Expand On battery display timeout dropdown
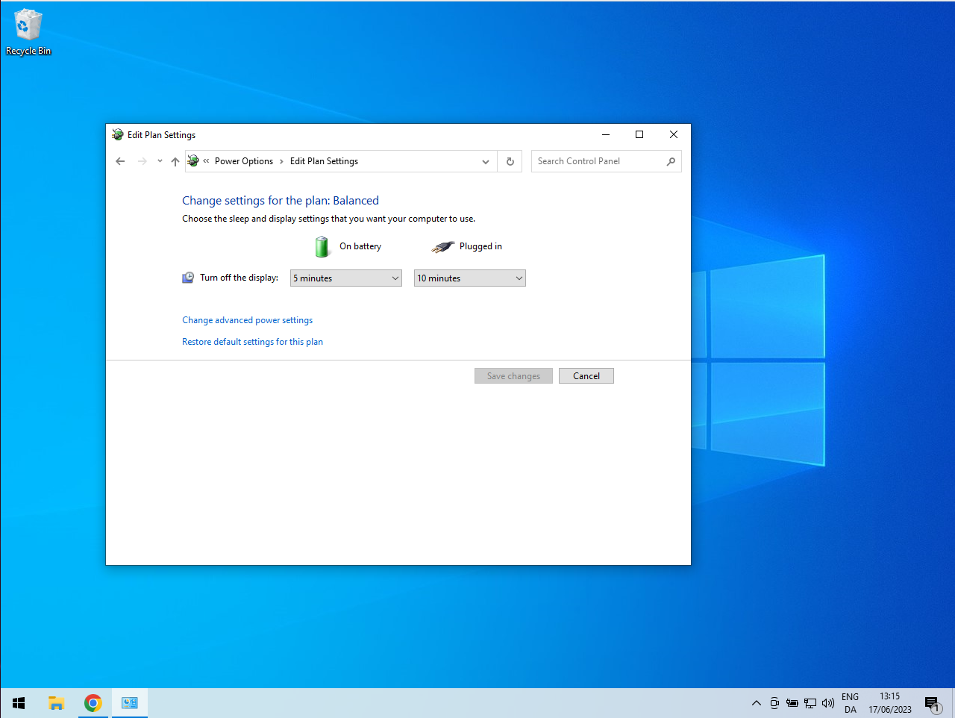The height and width of the screenshot is (718, 955). (346, 278)
